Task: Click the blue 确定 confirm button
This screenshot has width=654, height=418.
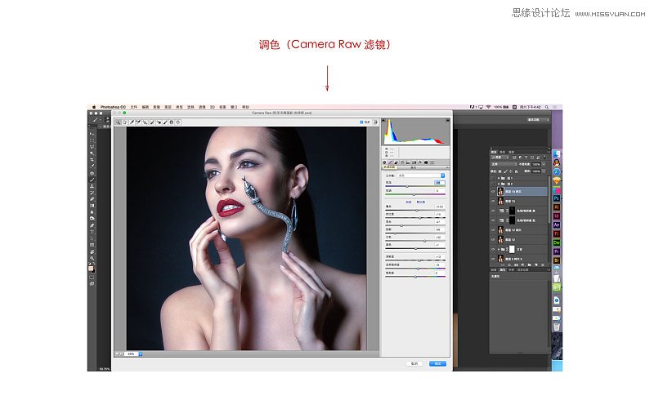Action: [x=437, y=363]
